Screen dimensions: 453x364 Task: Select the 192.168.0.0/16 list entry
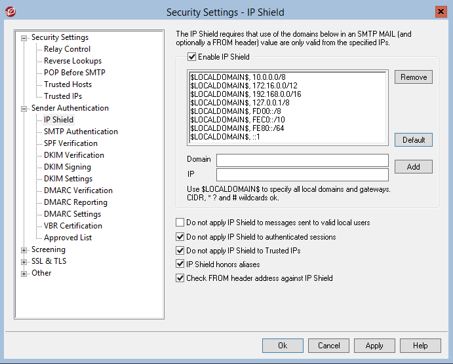(246, 94)
